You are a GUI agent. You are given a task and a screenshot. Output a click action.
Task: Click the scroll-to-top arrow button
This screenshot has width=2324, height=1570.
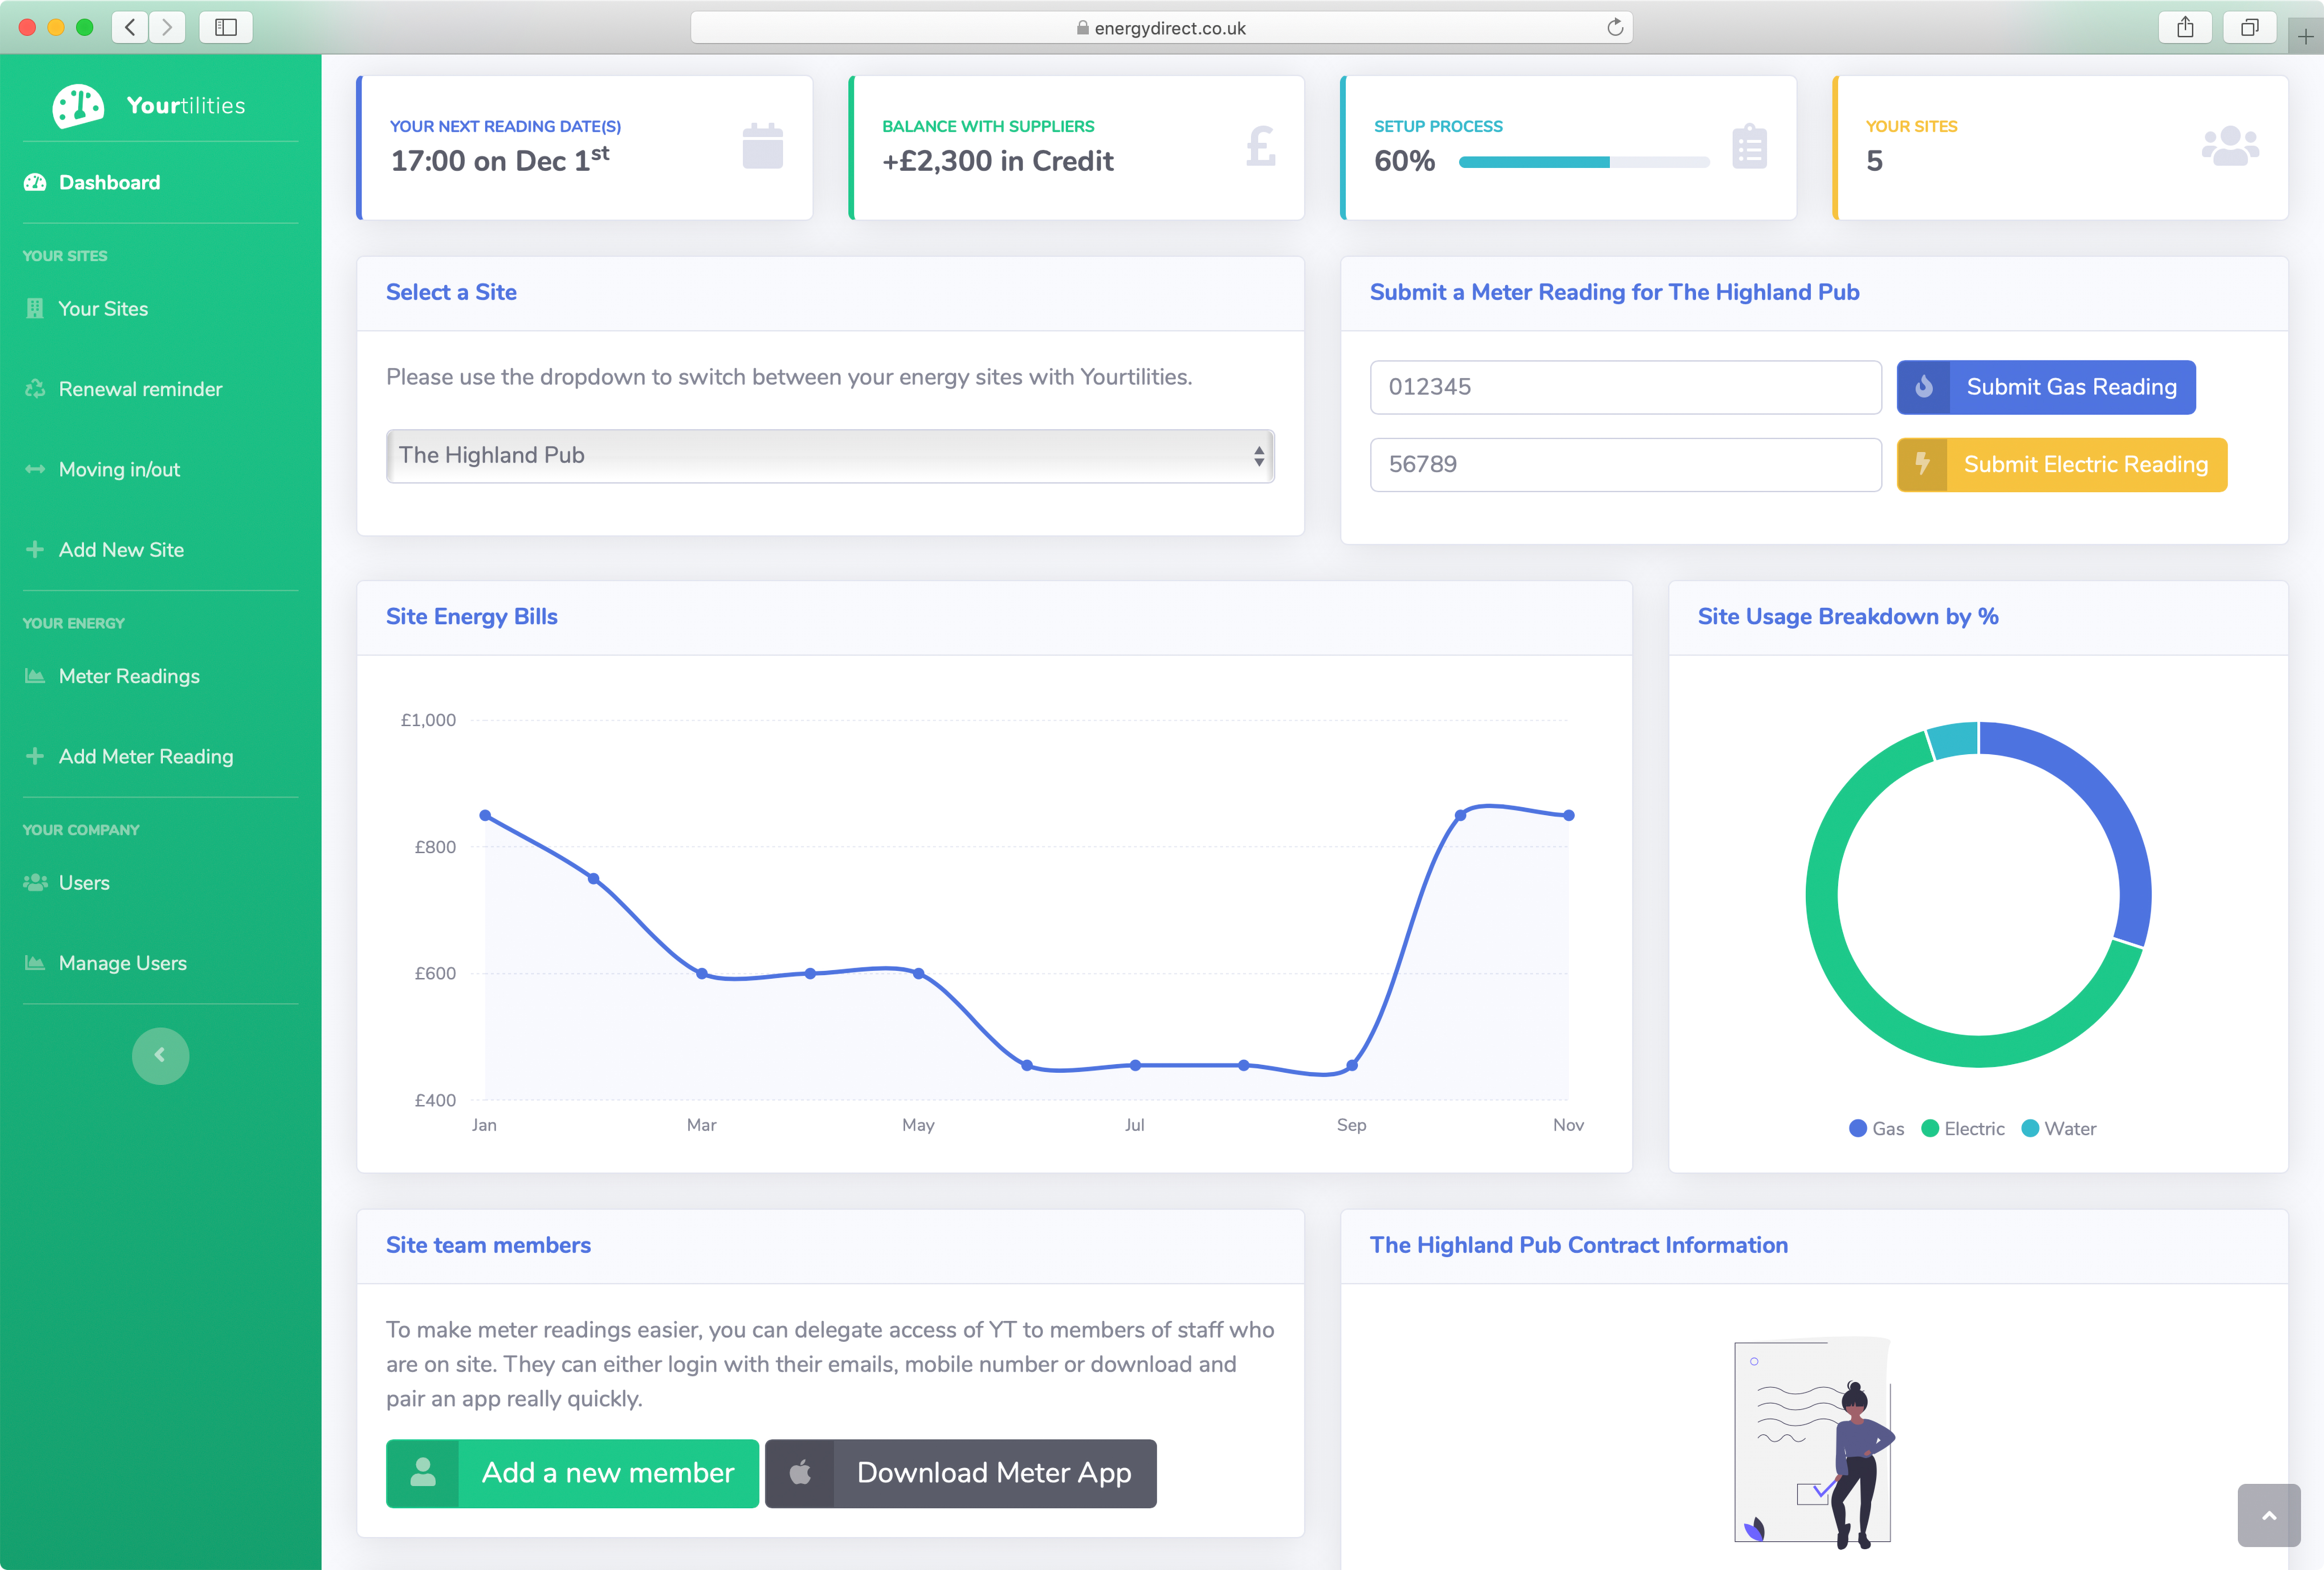click(2269, 1515)
